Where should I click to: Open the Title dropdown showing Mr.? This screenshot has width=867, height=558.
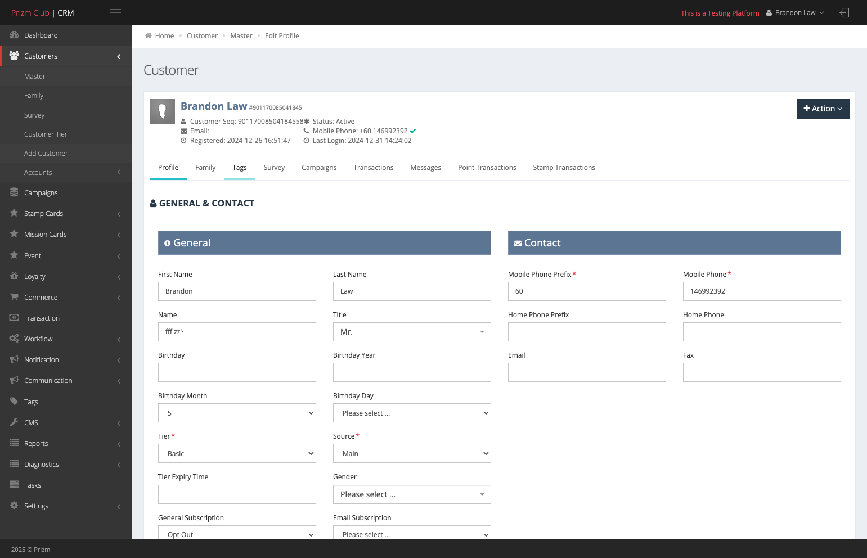click(412, 332)
